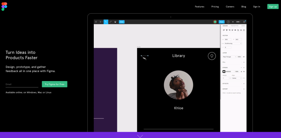Click the X position field
Image resolution: width=281 pixels, height=138 pixels.
[x=228, y=39]
